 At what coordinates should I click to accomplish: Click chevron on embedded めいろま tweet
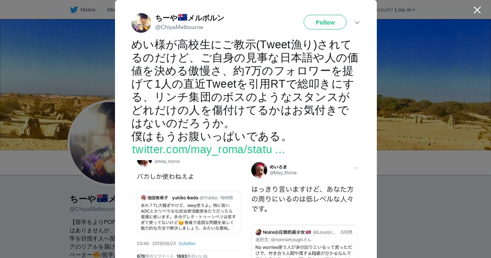point(356,168)
